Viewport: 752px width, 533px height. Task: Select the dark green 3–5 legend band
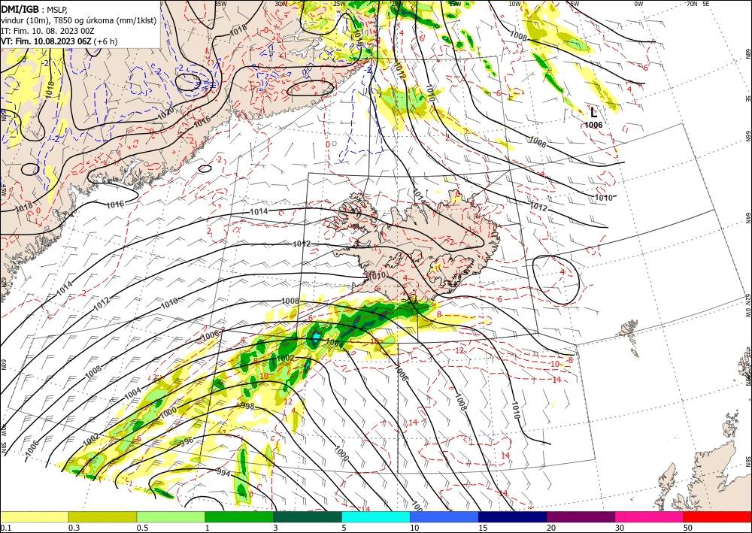(x=308, y=516)
